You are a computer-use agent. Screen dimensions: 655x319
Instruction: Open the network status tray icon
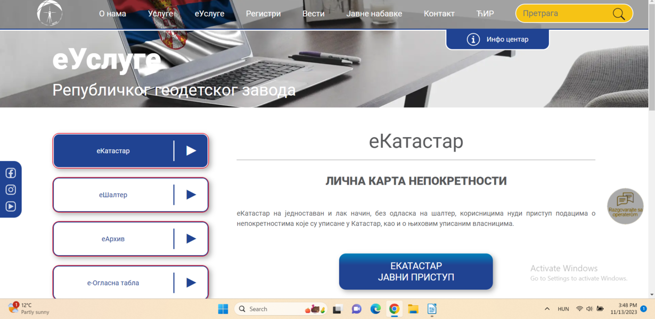[x=579, y=309]
